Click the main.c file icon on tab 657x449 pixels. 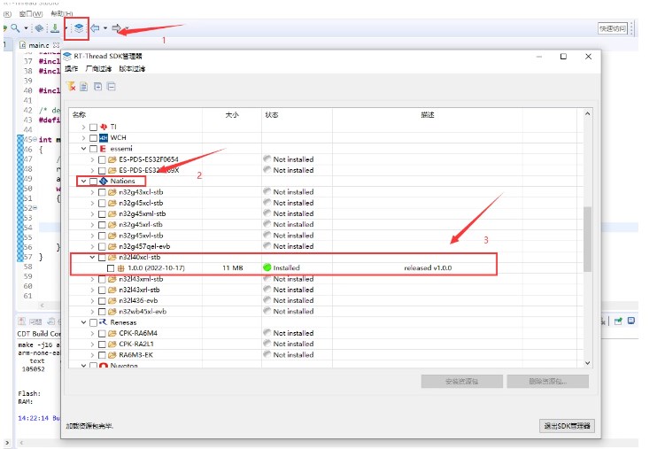pyautogui.click(x=23, y=45)
